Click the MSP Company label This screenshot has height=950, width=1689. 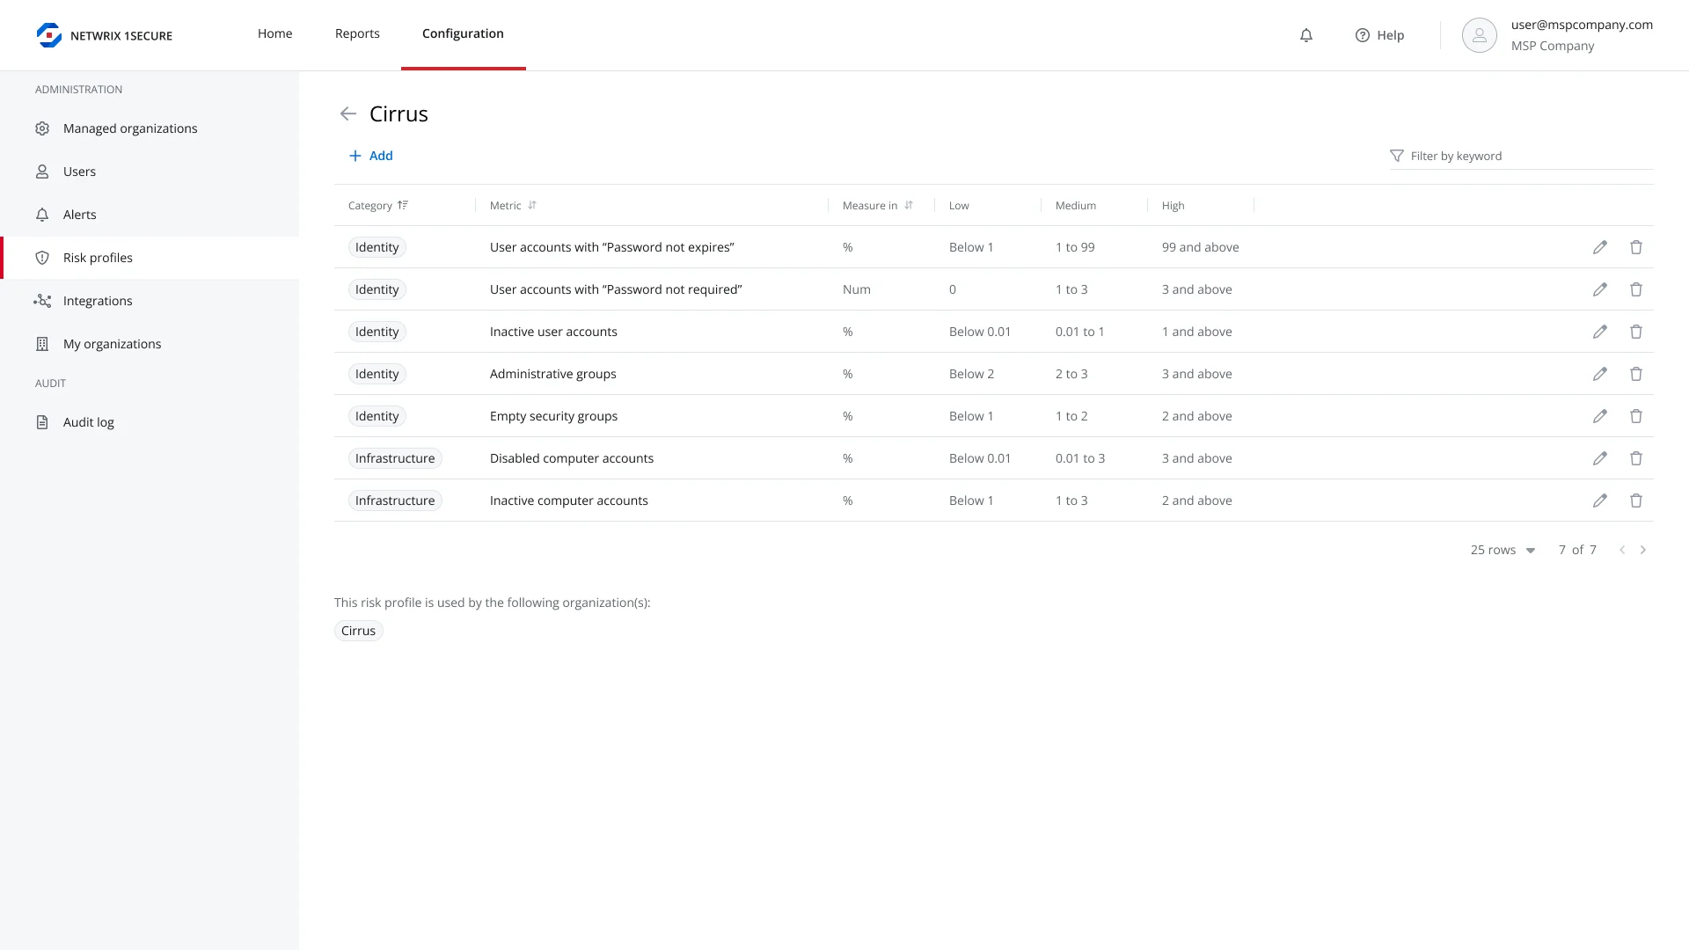coord(1553,46)
